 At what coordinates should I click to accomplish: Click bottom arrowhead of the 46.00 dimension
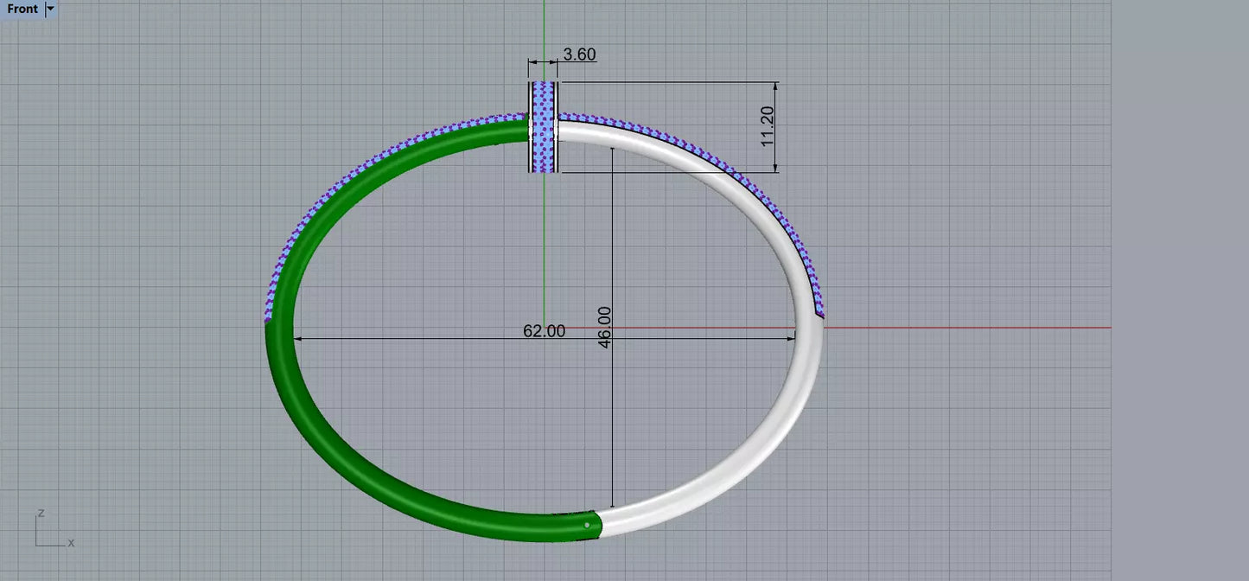(612, 502)
